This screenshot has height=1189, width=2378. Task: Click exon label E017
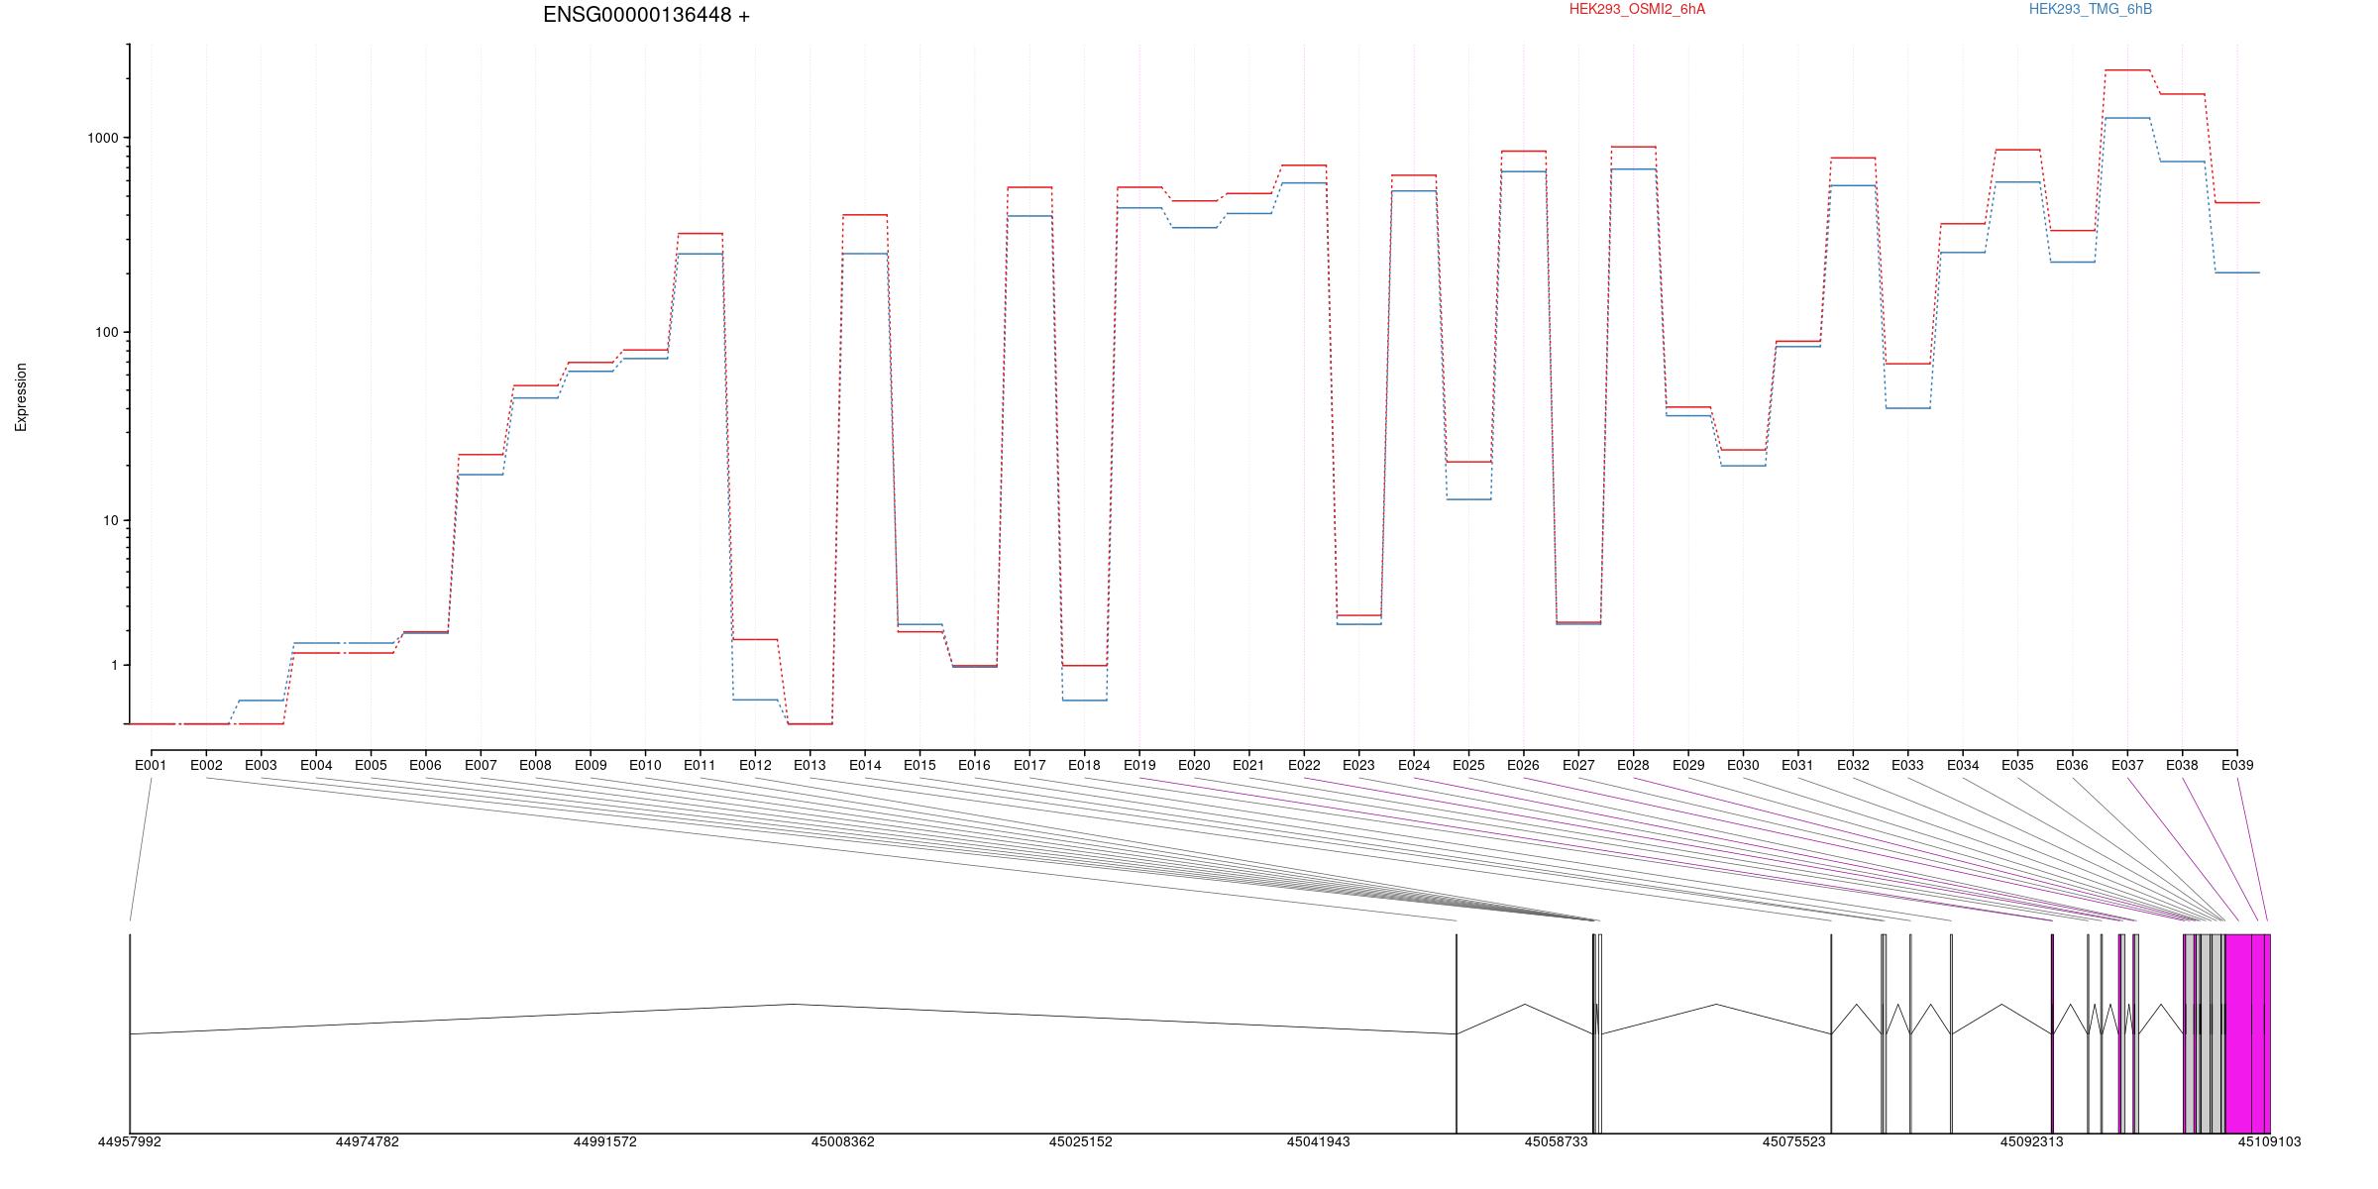click(x=1029, y=765)
